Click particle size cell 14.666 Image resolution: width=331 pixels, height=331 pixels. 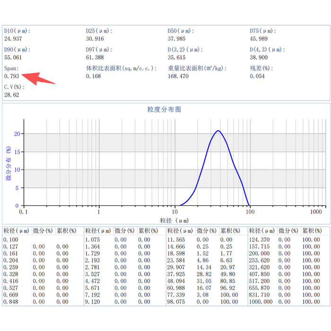(176, 246)
